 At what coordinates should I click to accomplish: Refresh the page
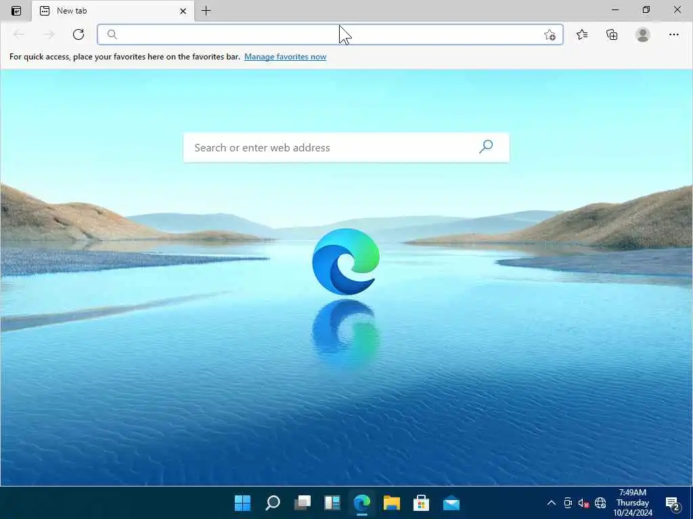click(x=79, y=34)
